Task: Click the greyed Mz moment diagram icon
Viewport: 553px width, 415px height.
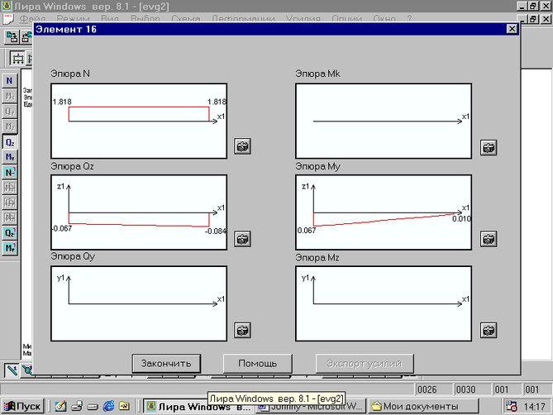Action: tap(10, 126)
